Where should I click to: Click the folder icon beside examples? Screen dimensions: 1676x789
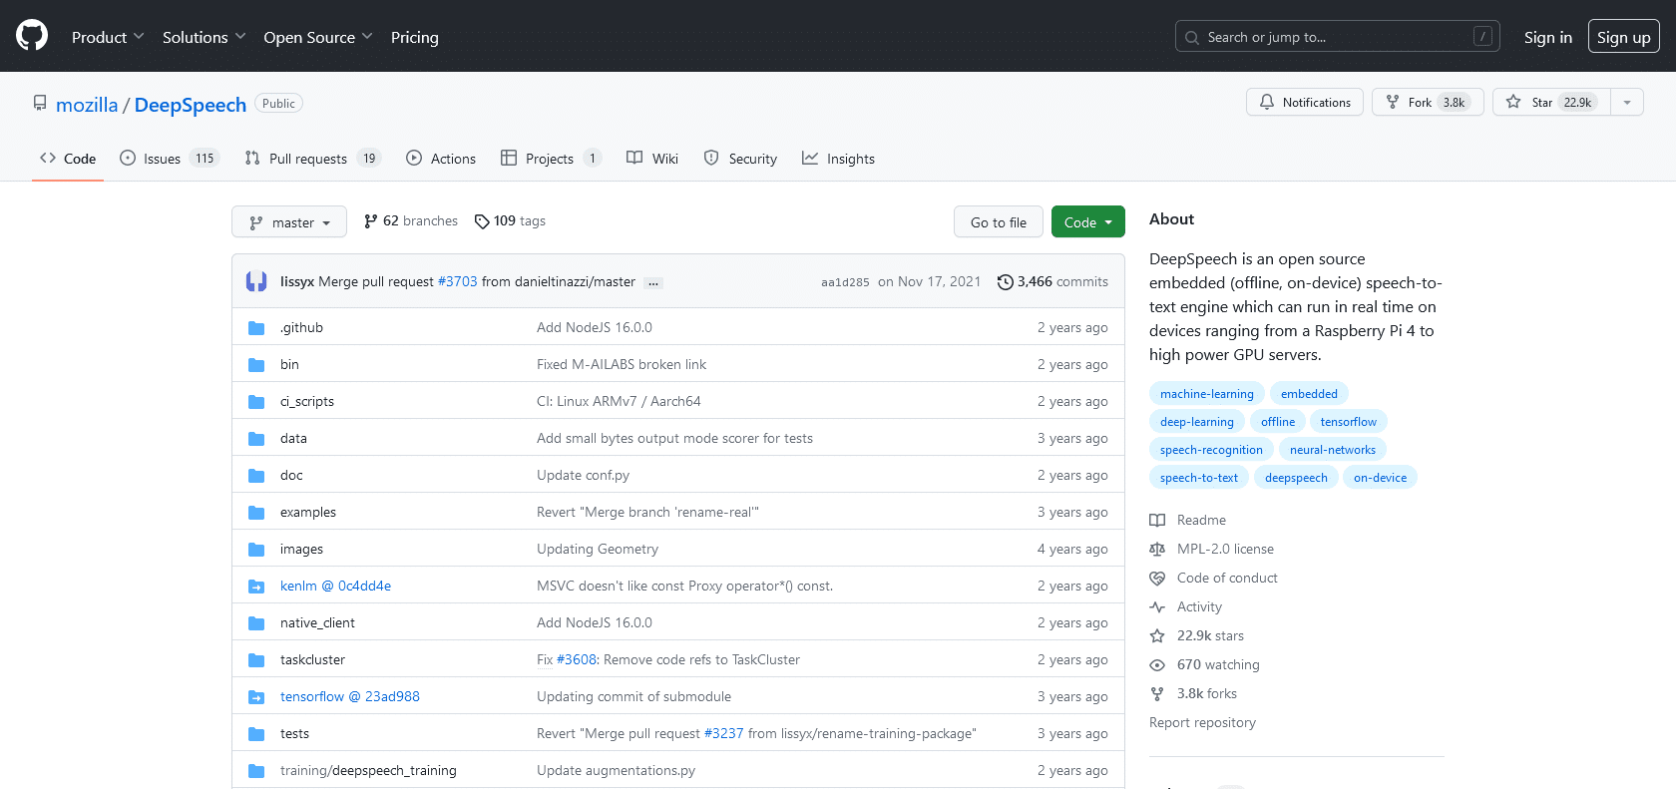256,513
